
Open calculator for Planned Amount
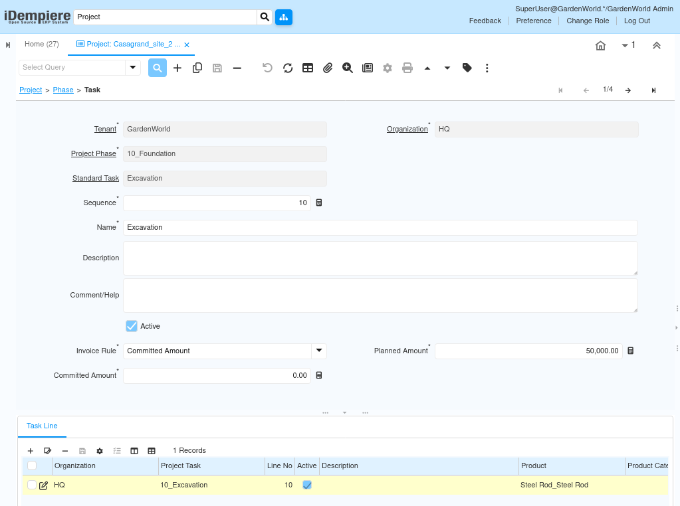[x=631, y=351]
